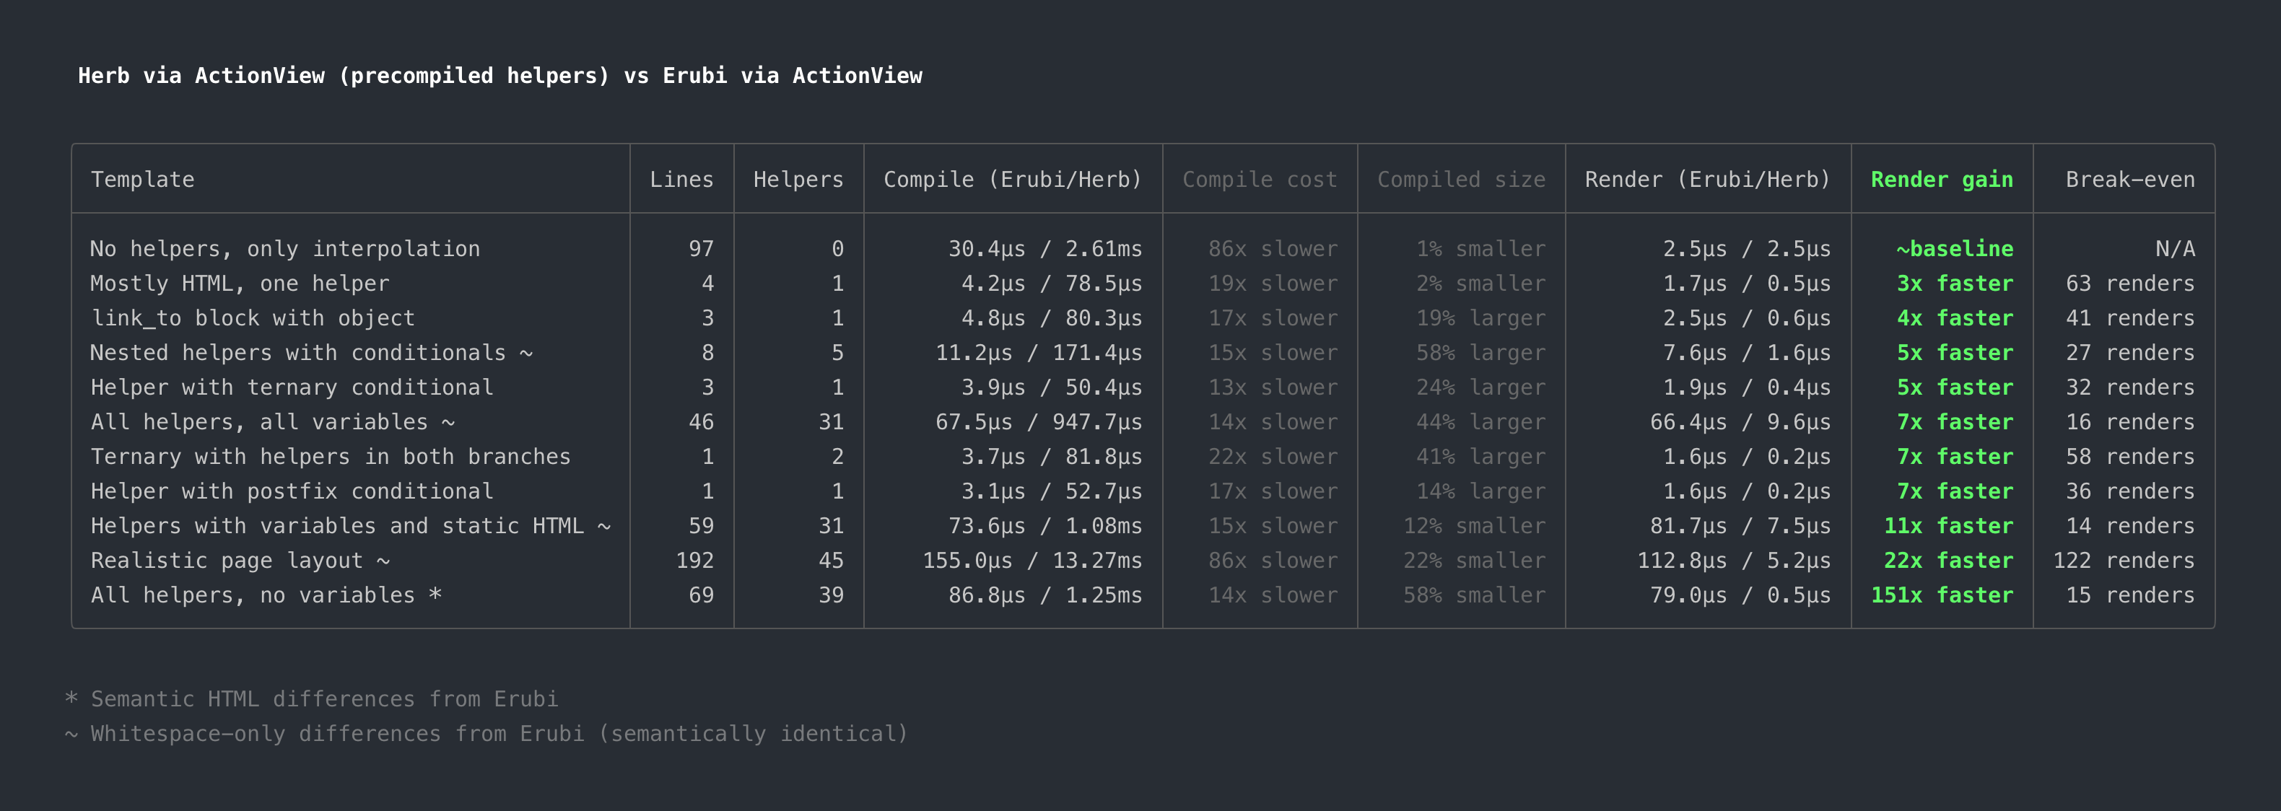Click the 'Compiled size' column header

click(1461, 180)
